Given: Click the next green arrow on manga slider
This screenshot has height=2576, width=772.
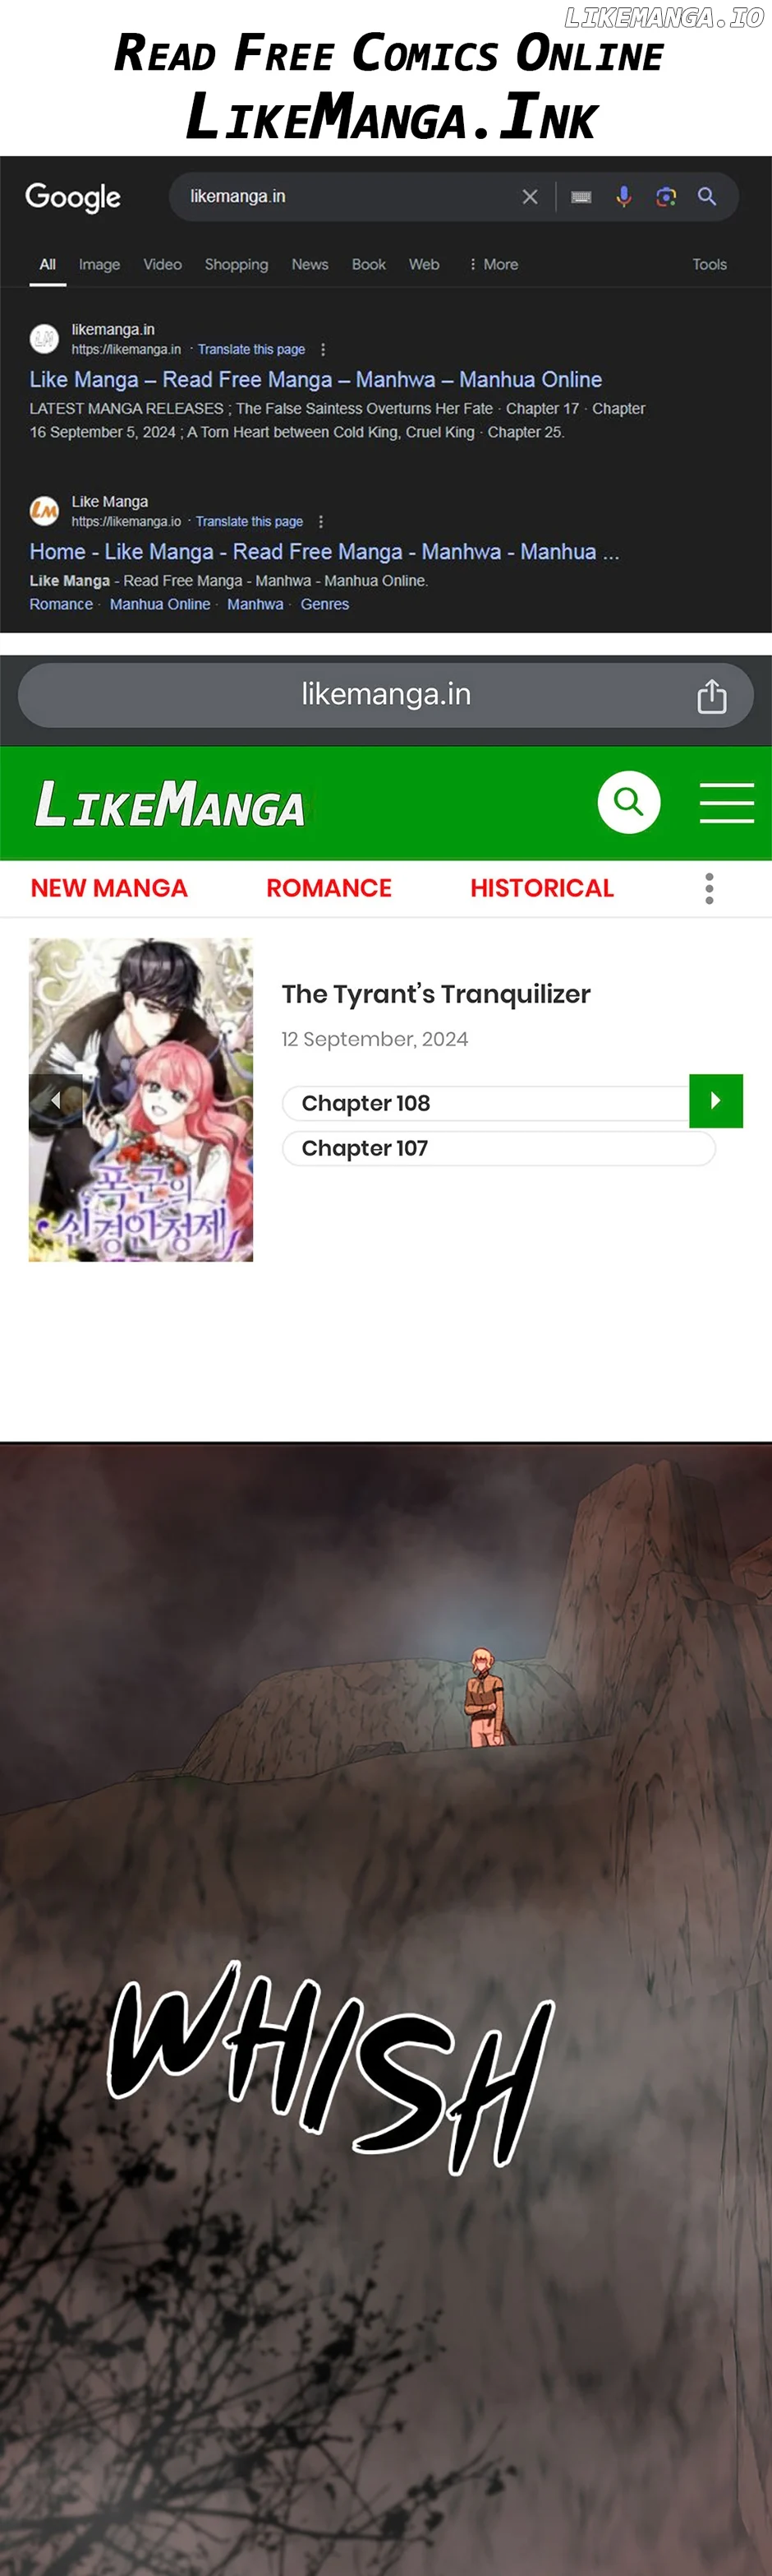Looking at the screenshot, I should coord(716,1101).
